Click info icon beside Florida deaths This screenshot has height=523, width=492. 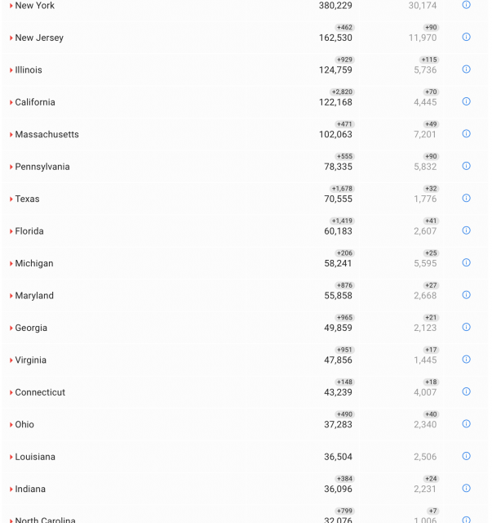pyautogui.click(x=466, y=230)
